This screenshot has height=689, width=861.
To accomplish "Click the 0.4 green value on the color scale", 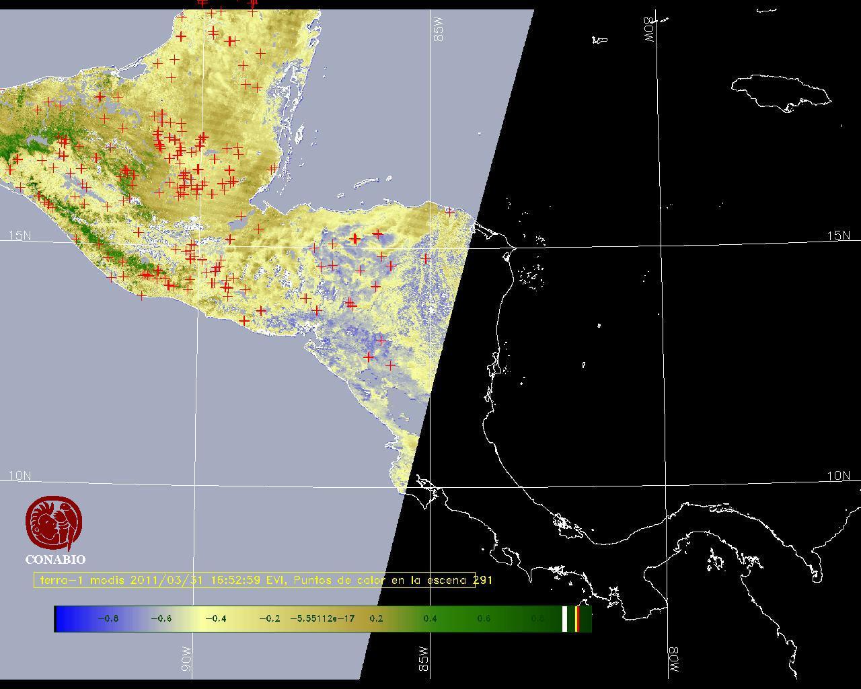I will coord(430,618).
